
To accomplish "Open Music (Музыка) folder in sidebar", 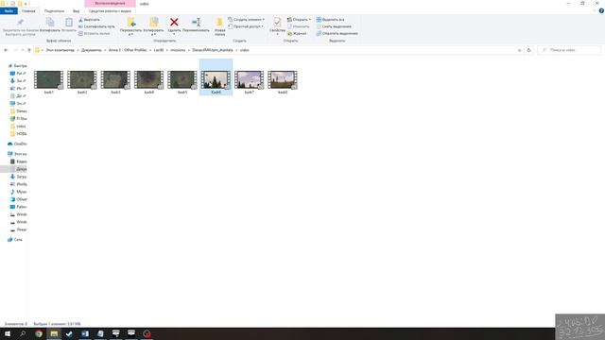I will (19, 192).
